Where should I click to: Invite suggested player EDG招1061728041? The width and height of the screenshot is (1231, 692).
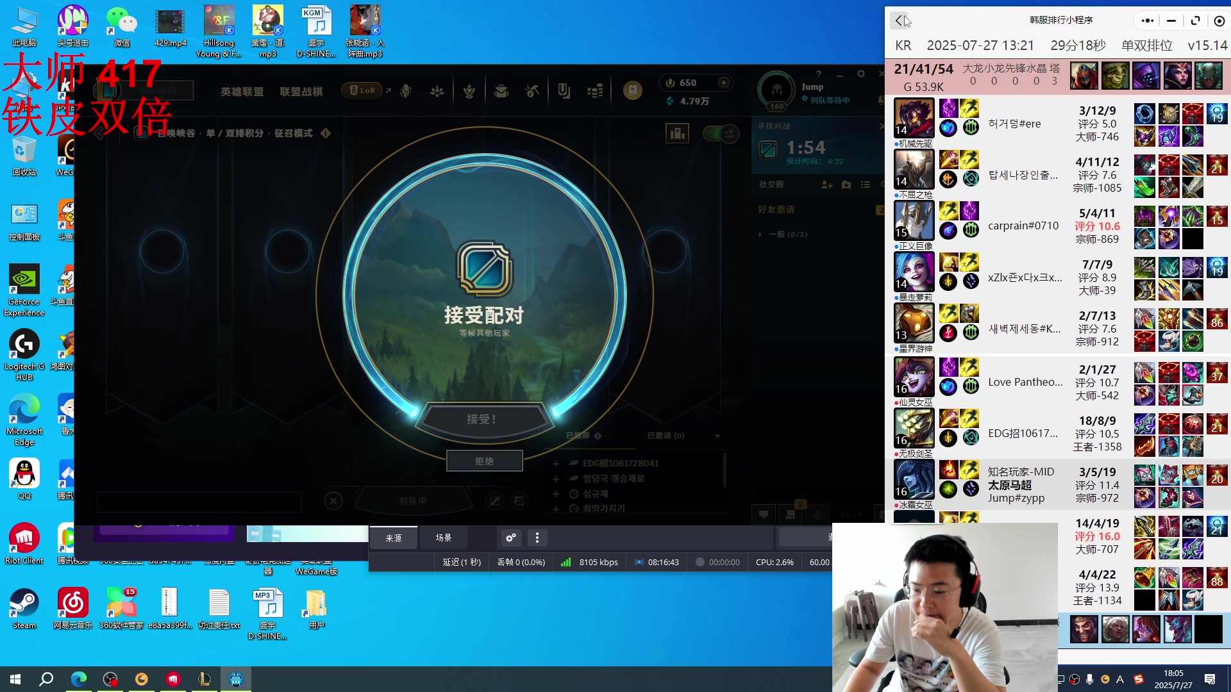click(556, 463)
